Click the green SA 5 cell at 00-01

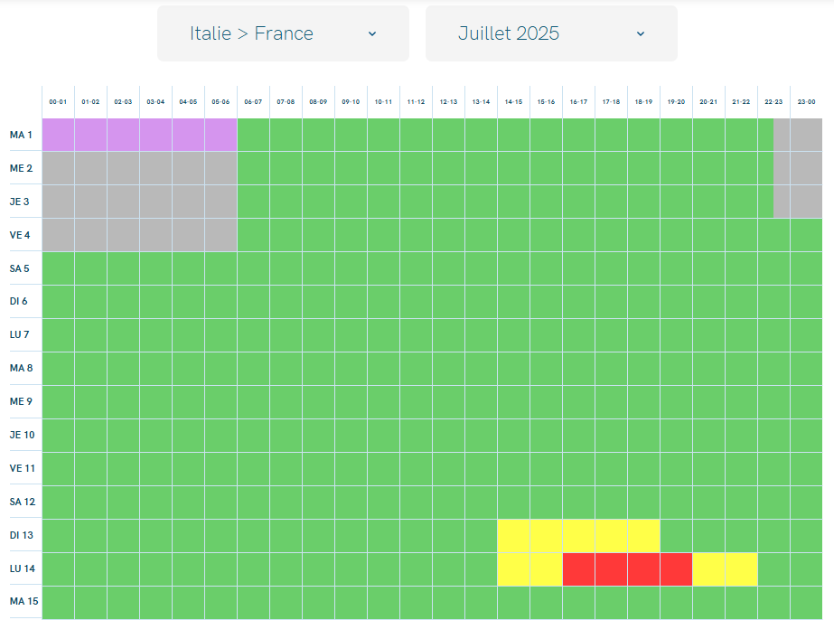[x=59, y=268]
